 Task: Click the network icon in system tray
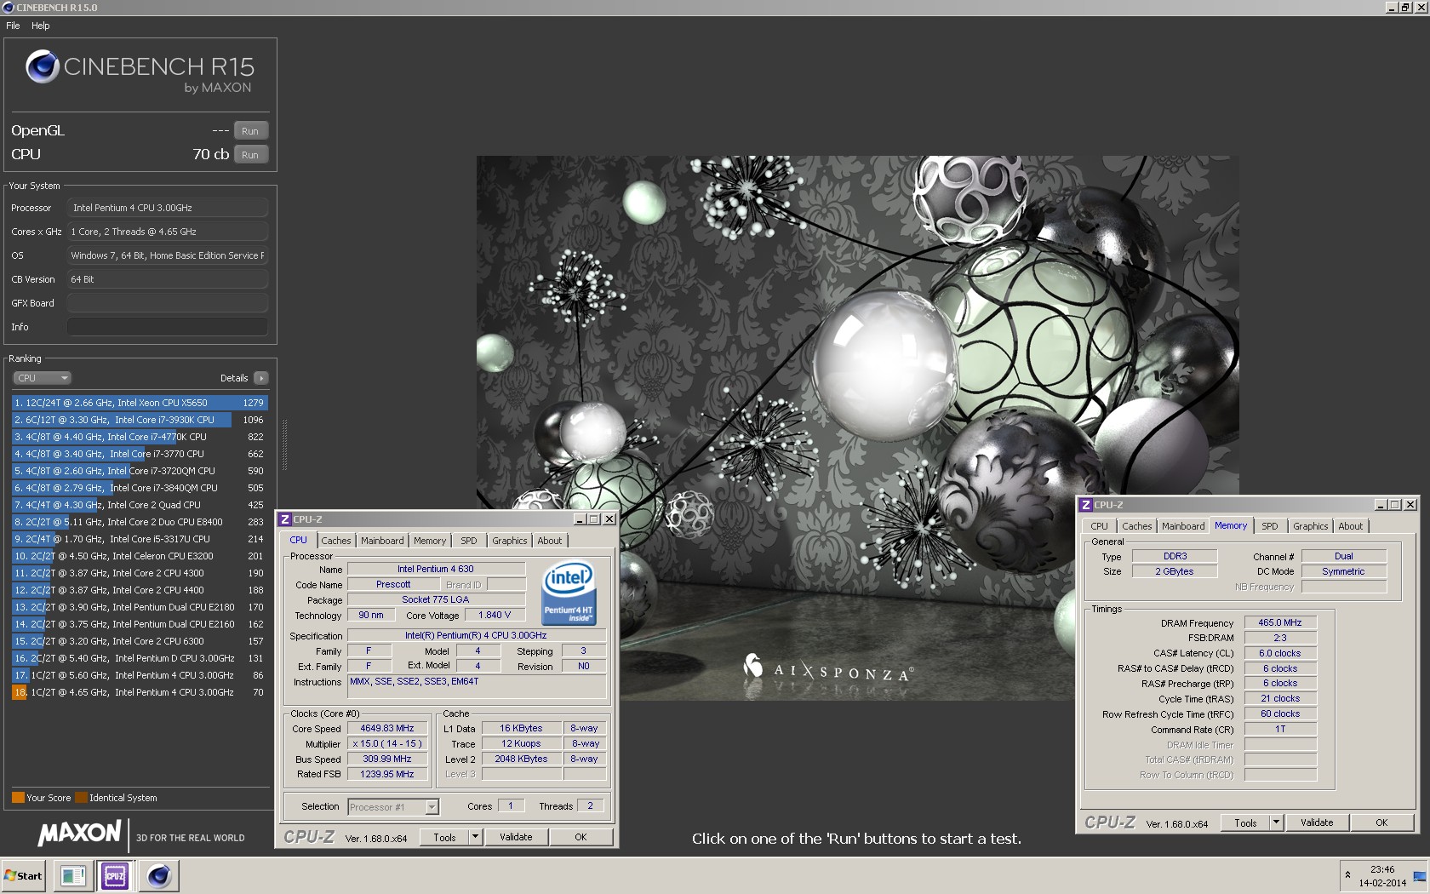(x=1419, y=877)
